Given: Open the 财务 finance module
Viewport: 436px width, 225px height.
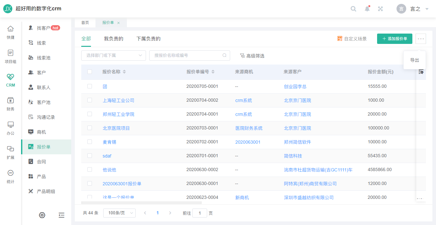Looking at the screenshot, I should [x=11, y=104].
